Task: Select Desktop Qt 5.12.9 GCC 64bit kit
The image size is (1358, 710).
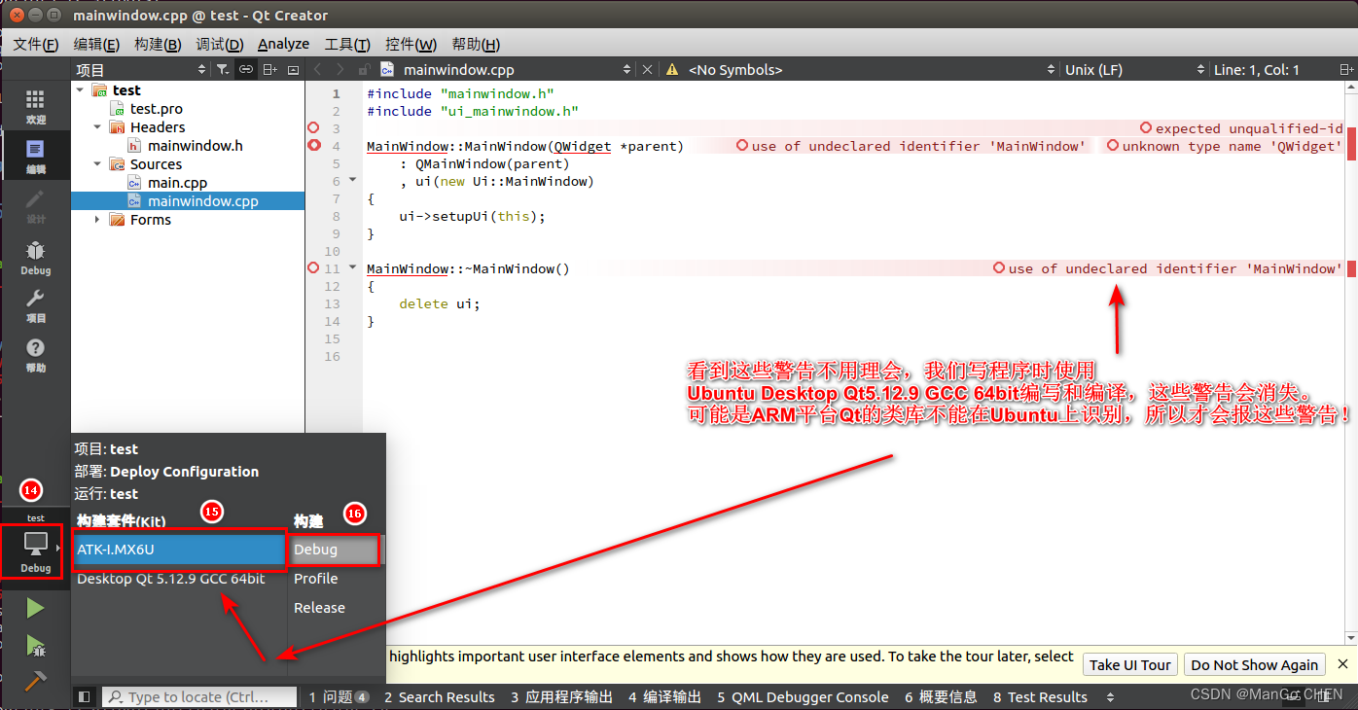Action: [x=171, y=579]
